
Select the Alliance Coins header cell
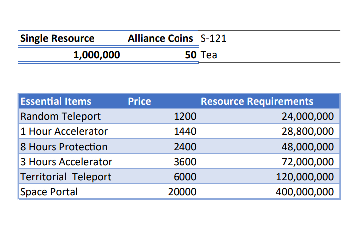point(160,38)
